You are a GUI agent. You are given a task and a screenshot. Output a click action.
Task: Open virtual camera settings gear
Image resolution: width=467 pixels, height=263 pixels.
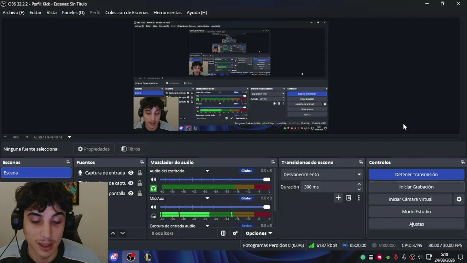pyautogui.click(x=459, y=199)
